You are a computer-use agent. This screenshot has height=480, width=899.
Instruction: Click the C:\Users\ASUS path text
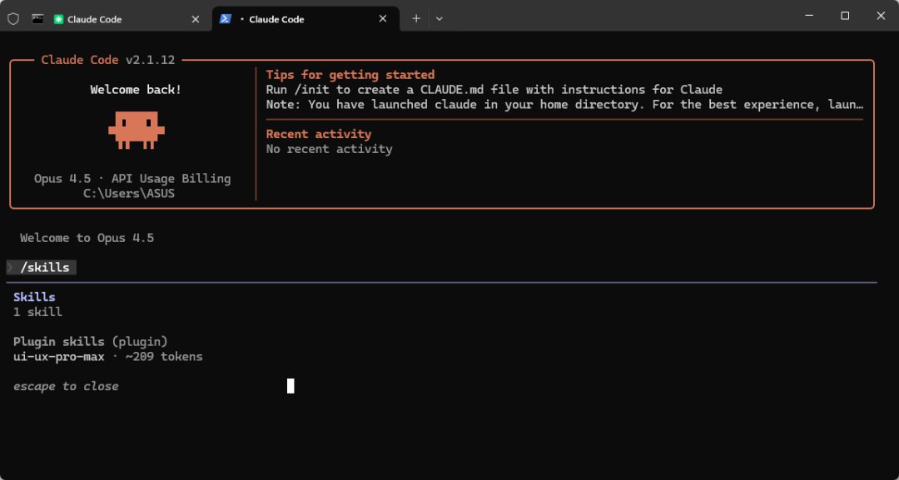tap(129, 193)
